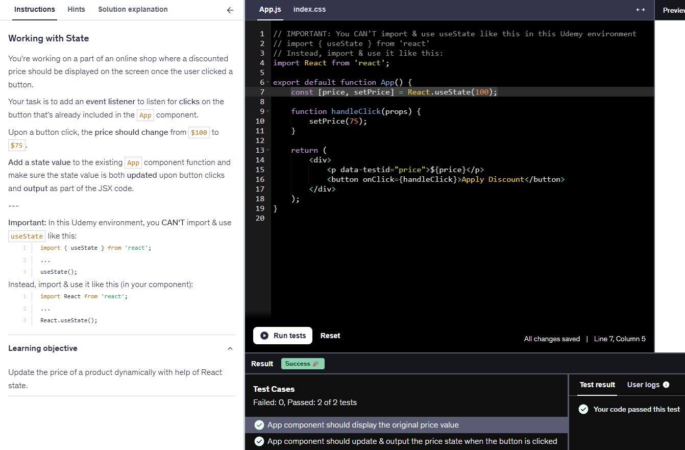Open the index.css file tab
The image size is (685, 450).
click(309, 9)
